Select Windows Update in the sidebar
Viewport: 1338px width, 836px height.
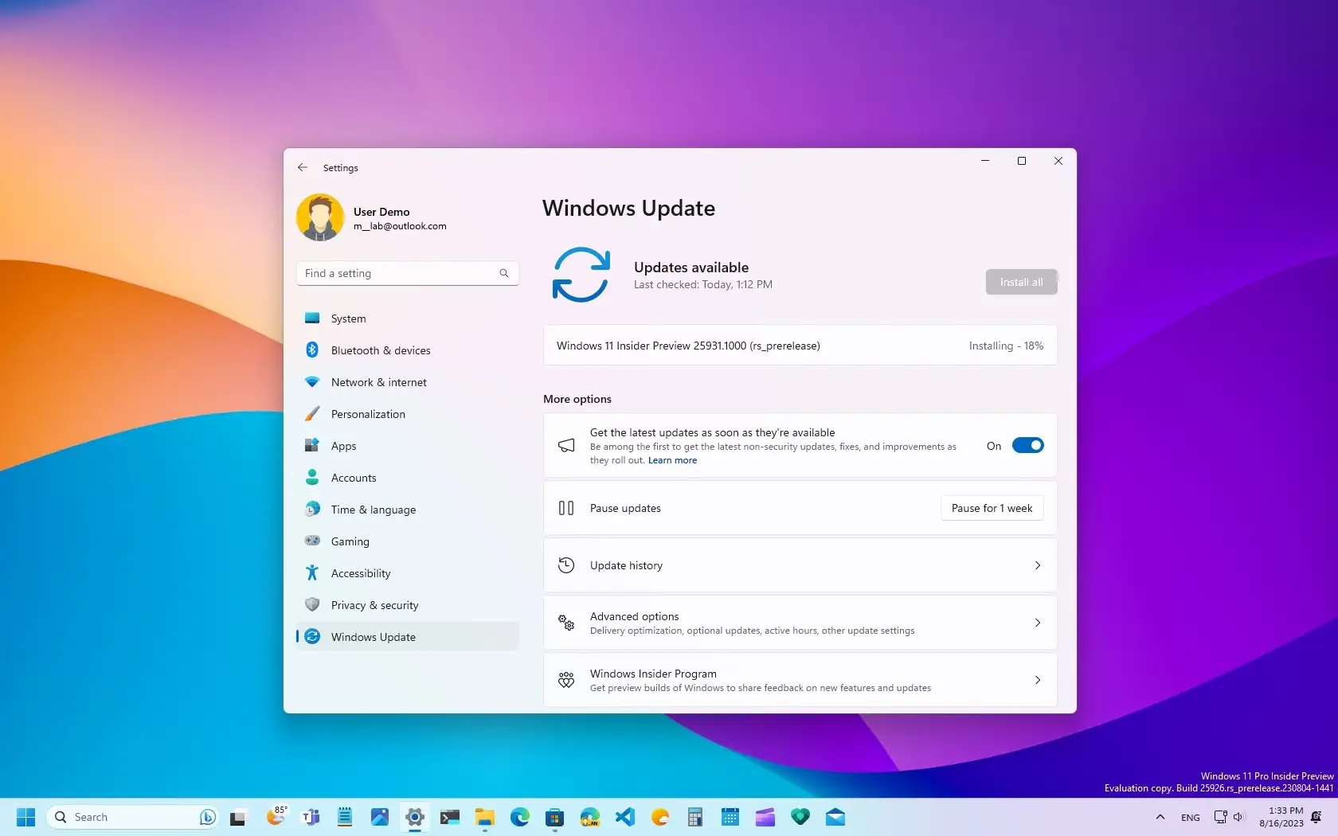372,636
